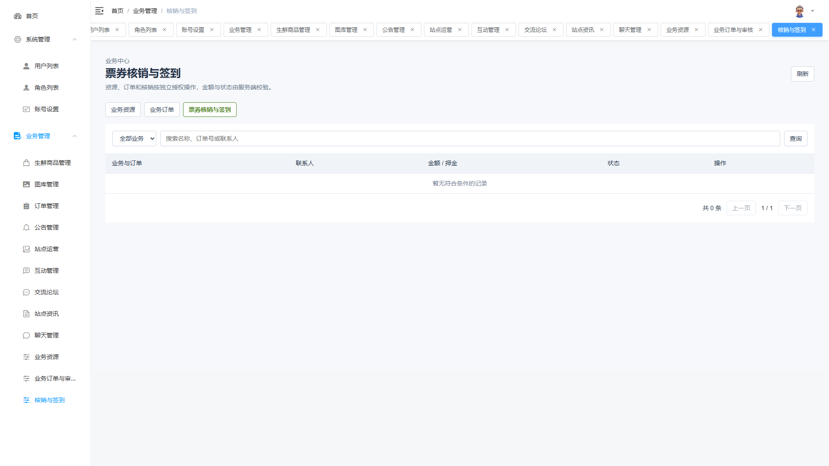The height and width of the screenshot is (466, 829).
Task: Toggle the sidebar collapse hamburger icon
Action: 99,11
